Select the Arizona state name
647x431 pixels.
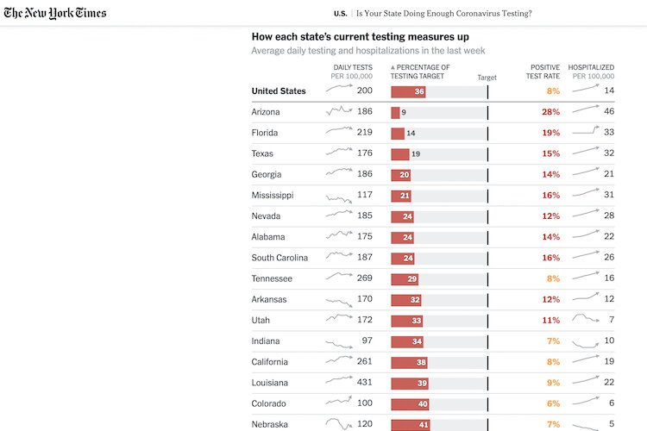pos(266,112)
